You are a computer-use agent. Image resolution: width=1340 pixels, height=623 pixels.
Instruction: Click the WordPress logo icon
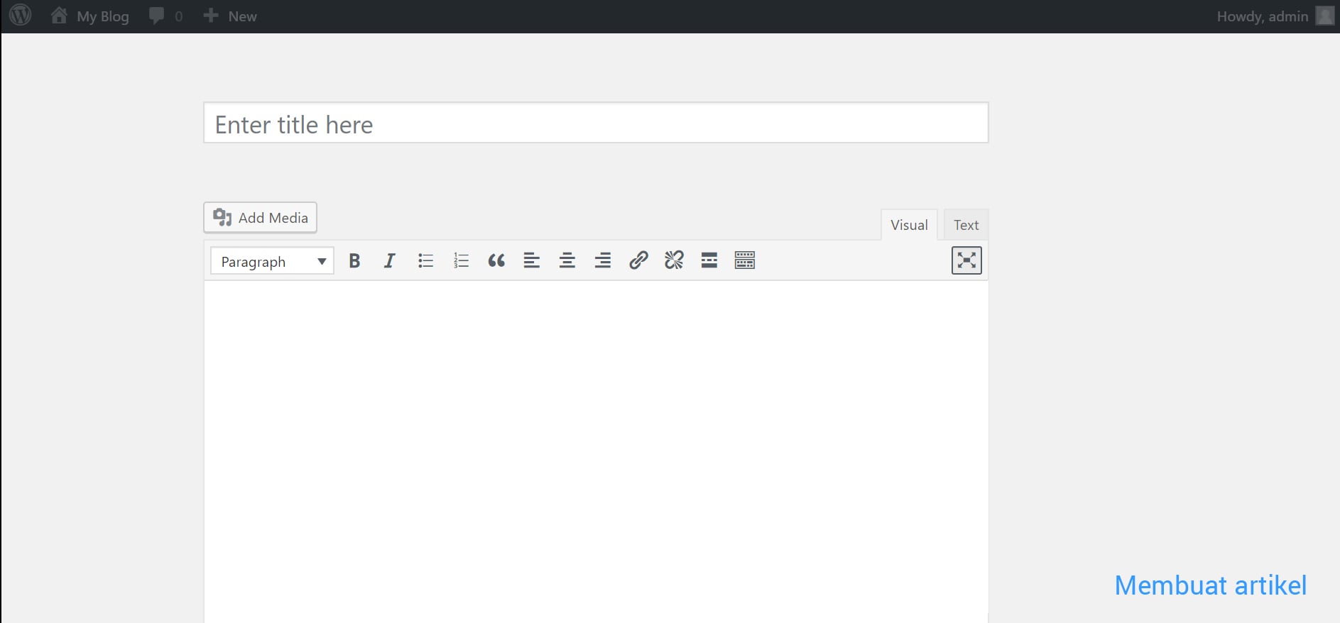(x=21, y=15)
